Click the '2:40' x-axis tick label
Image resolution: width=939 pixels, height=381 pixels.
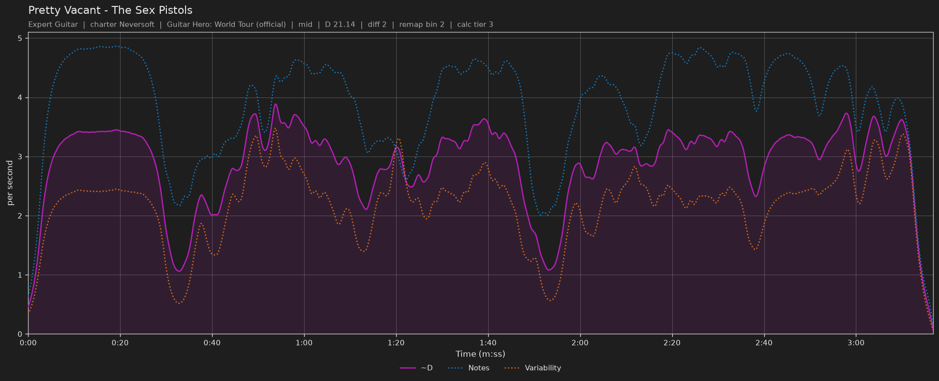(764, 343)
